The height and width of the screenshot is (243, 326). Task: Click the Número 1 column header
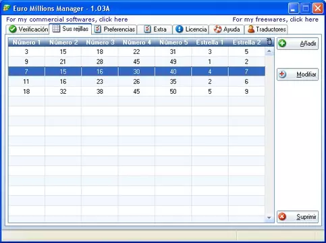tap(26, 43)
